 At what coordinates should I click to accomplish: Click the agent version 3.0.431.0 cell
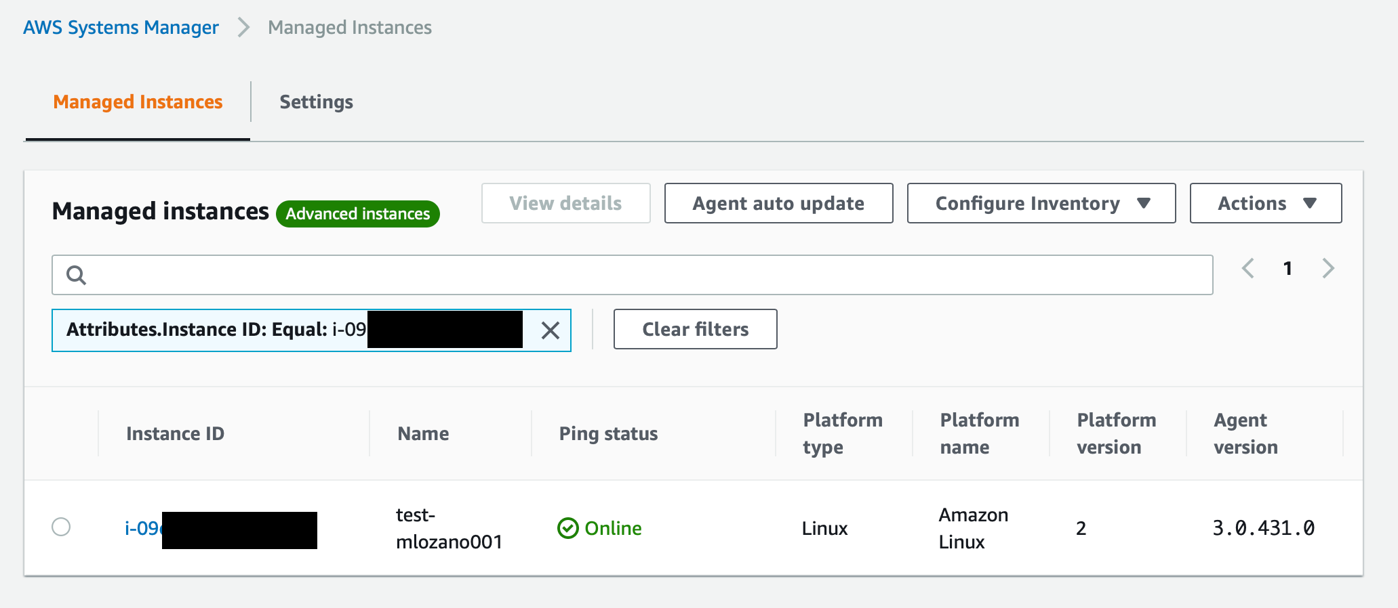1264,528
